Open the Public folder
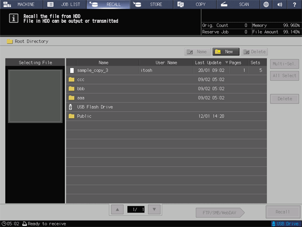The width and height of the screenshot is (302, 227). [166, 116]
